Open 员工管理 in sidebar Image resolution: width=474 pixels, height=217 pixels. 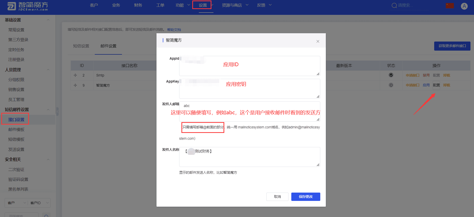point(16,99)
